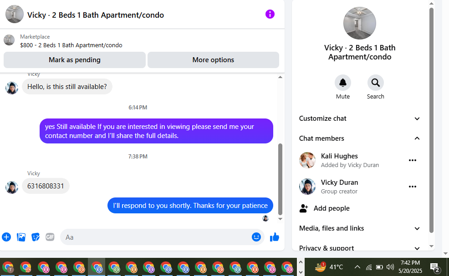
Task: Collapse the Chat members section
Action: pos(359,138)
